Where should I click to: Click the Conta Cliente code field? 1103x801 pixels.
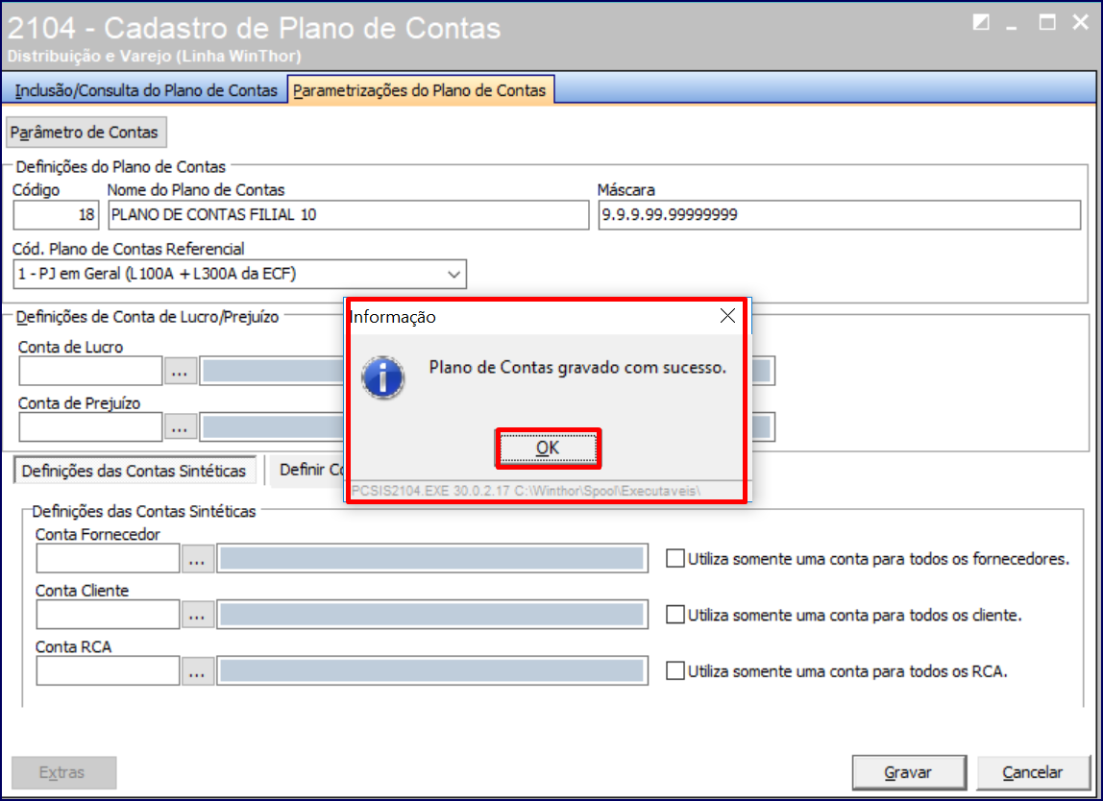point(108,615)
